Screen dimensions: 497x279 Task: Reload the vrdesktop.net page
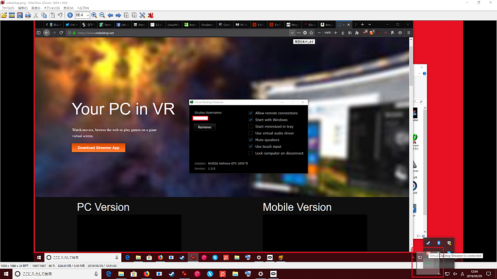click(61, 32)
